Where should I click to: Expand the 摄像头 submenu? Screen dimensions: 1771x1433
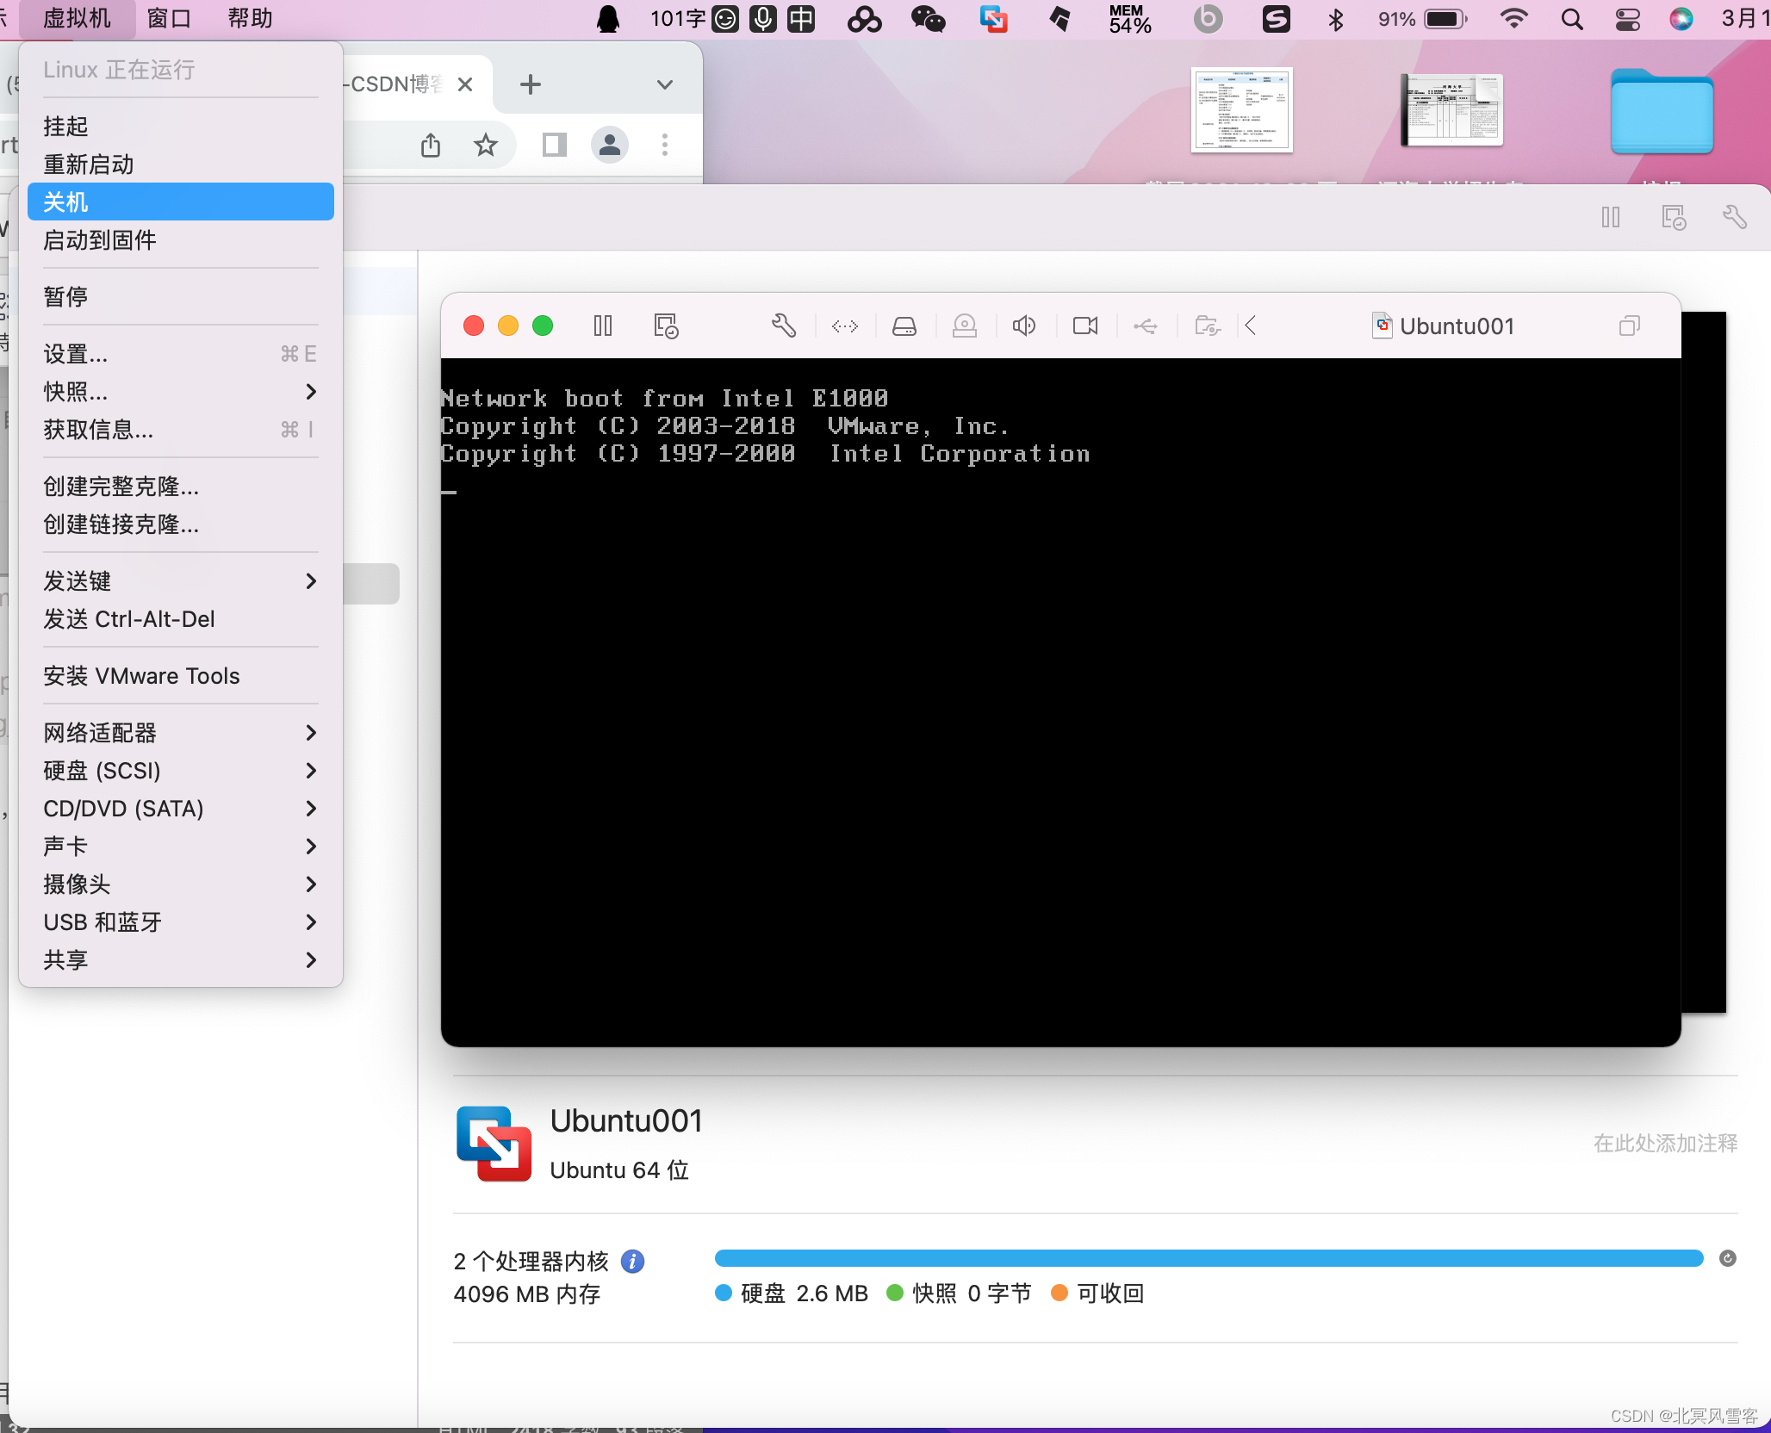coord(180,884)
